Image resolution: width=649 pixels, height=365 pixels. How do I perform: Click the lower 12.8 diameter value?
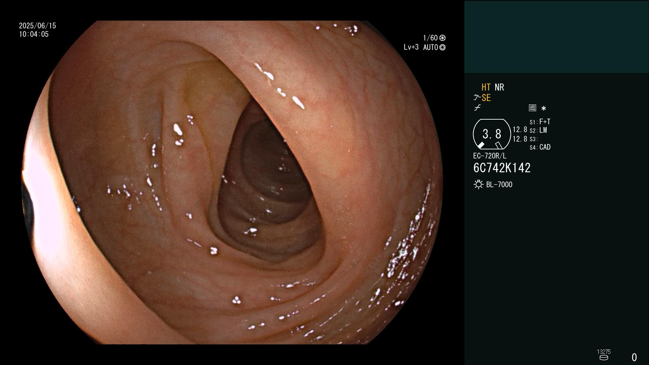click(x=520, y=139)
